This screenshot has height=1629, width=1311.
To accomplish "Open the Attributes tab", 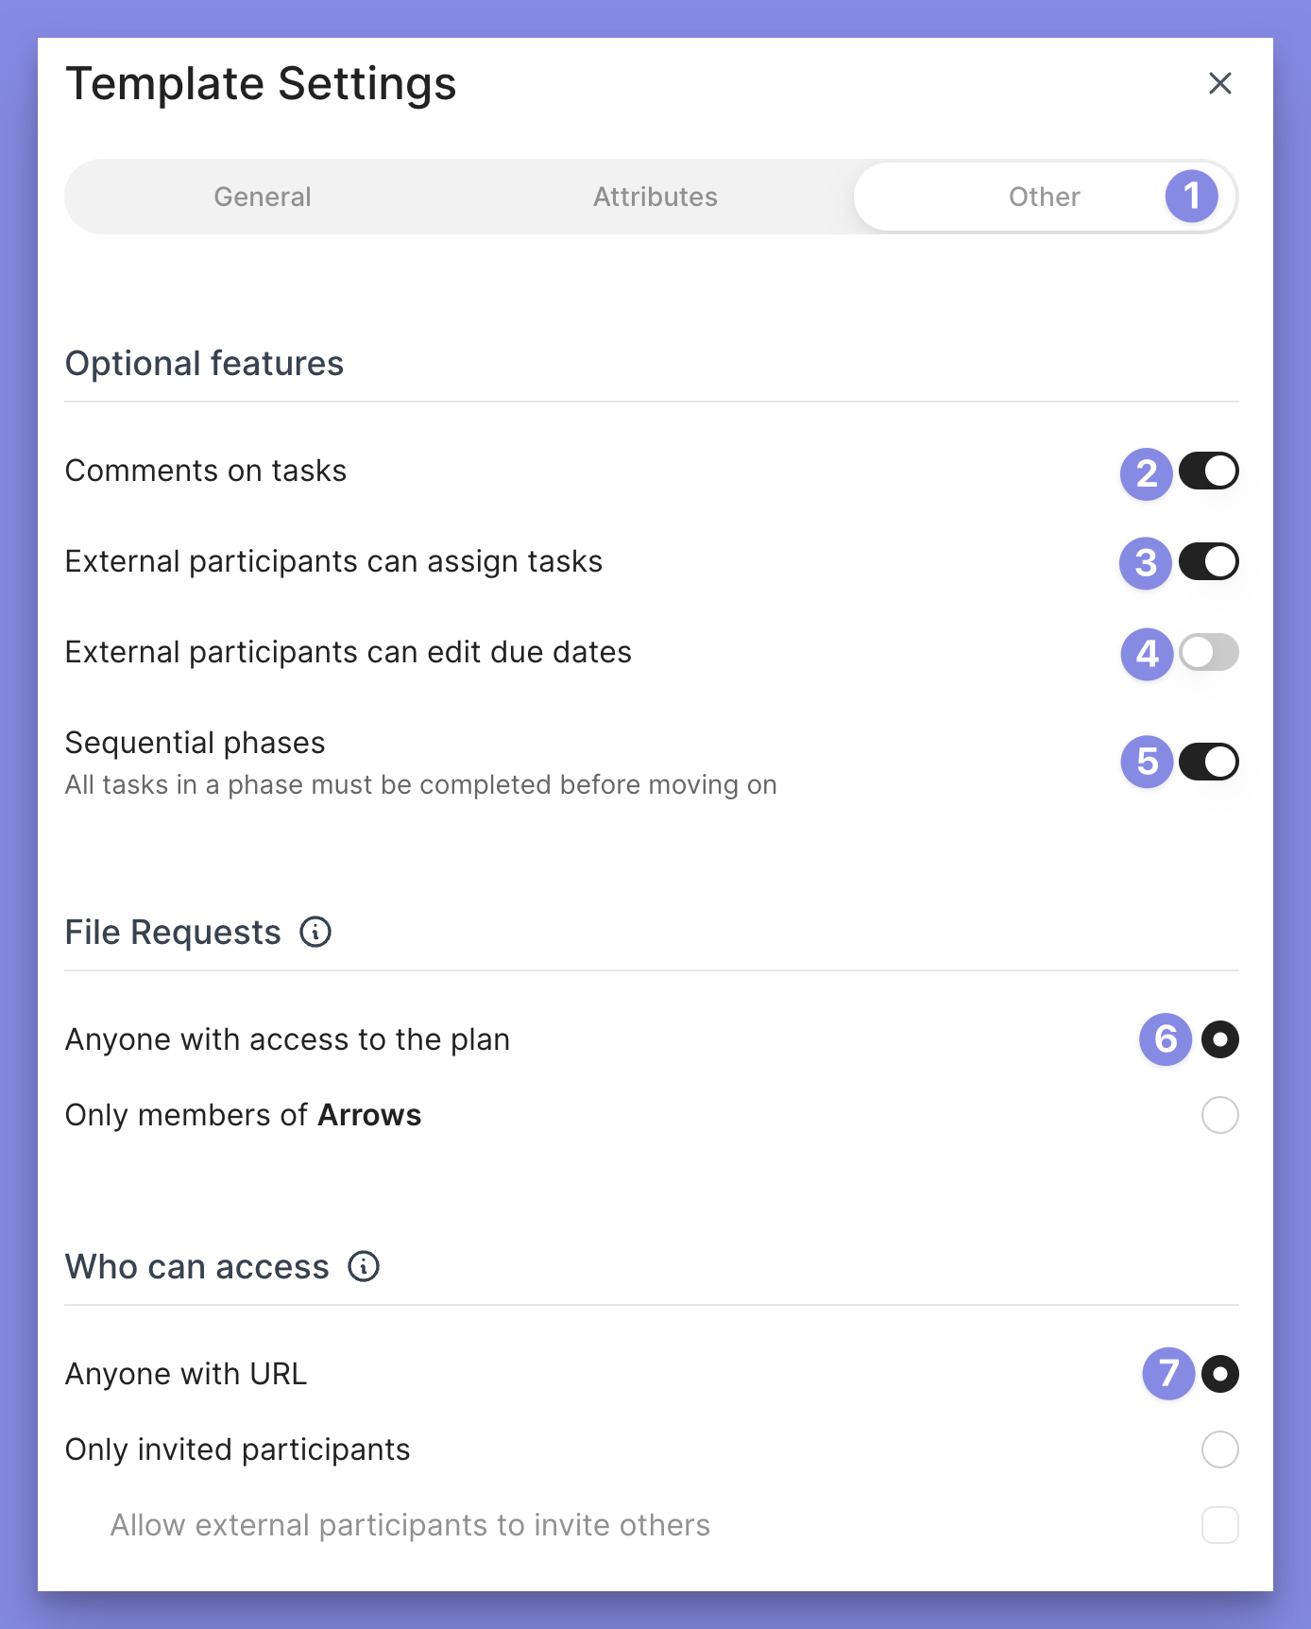I will (655, 197).
